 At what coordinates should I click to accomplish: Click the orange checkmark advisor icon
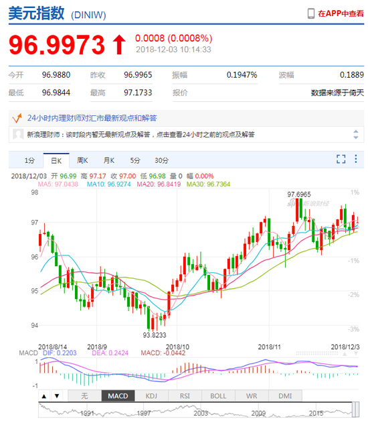[17, 118]
